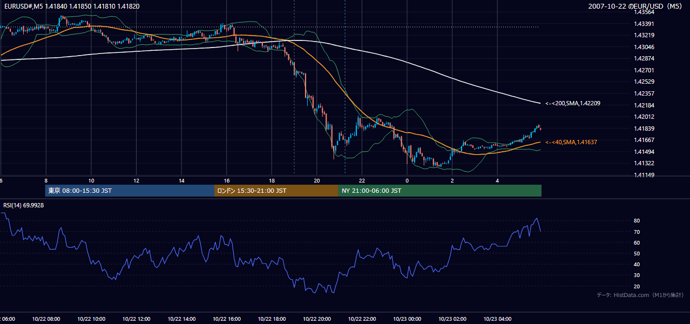690x324 pixels.
Task: Click the NY 21:00-06:00 JST session bar
Action: click(440, 191)
